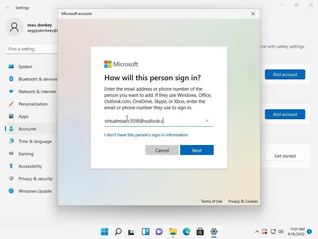Click the upper Add account button
Screen dimensions: 318x239
(285, 74)
